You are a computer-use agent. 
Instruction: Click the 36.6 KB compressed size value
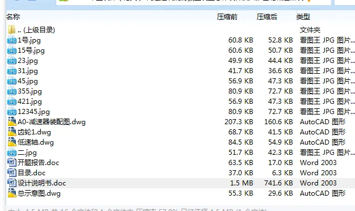tap(281, 71)
